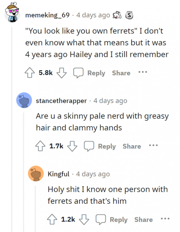180x232 pixels.
Task: Open stancetherapper username link
Action: tap(61, 101)
